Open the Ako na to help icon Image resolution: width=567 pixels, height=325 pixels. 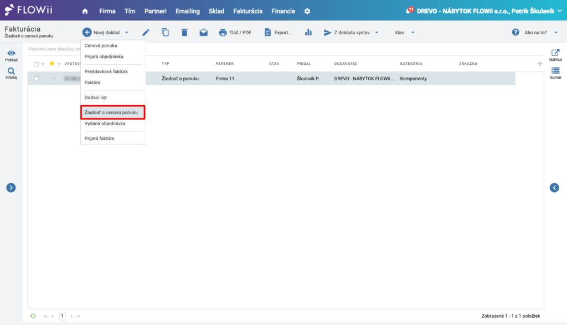(x=516, y=33)
